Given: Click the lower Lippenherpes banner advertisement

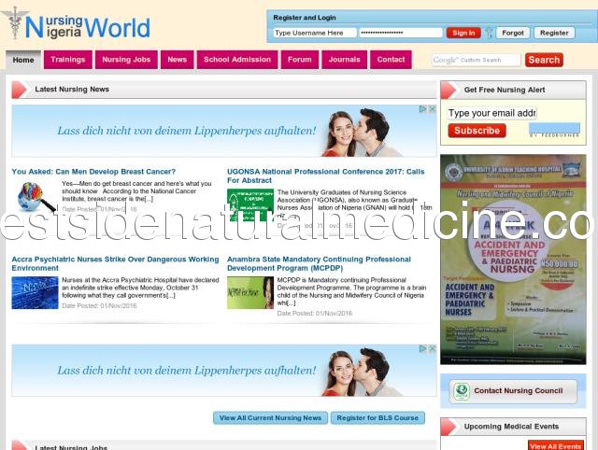Looking at the screenshot, I should (224, 371).
